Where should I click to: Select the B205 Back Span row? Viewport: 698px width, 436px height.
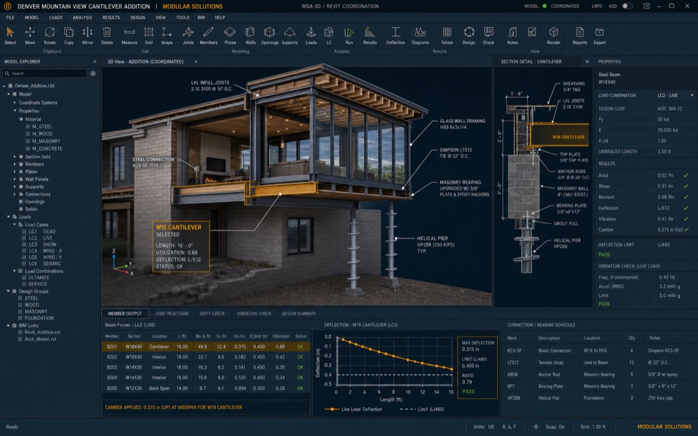[206, 388]
